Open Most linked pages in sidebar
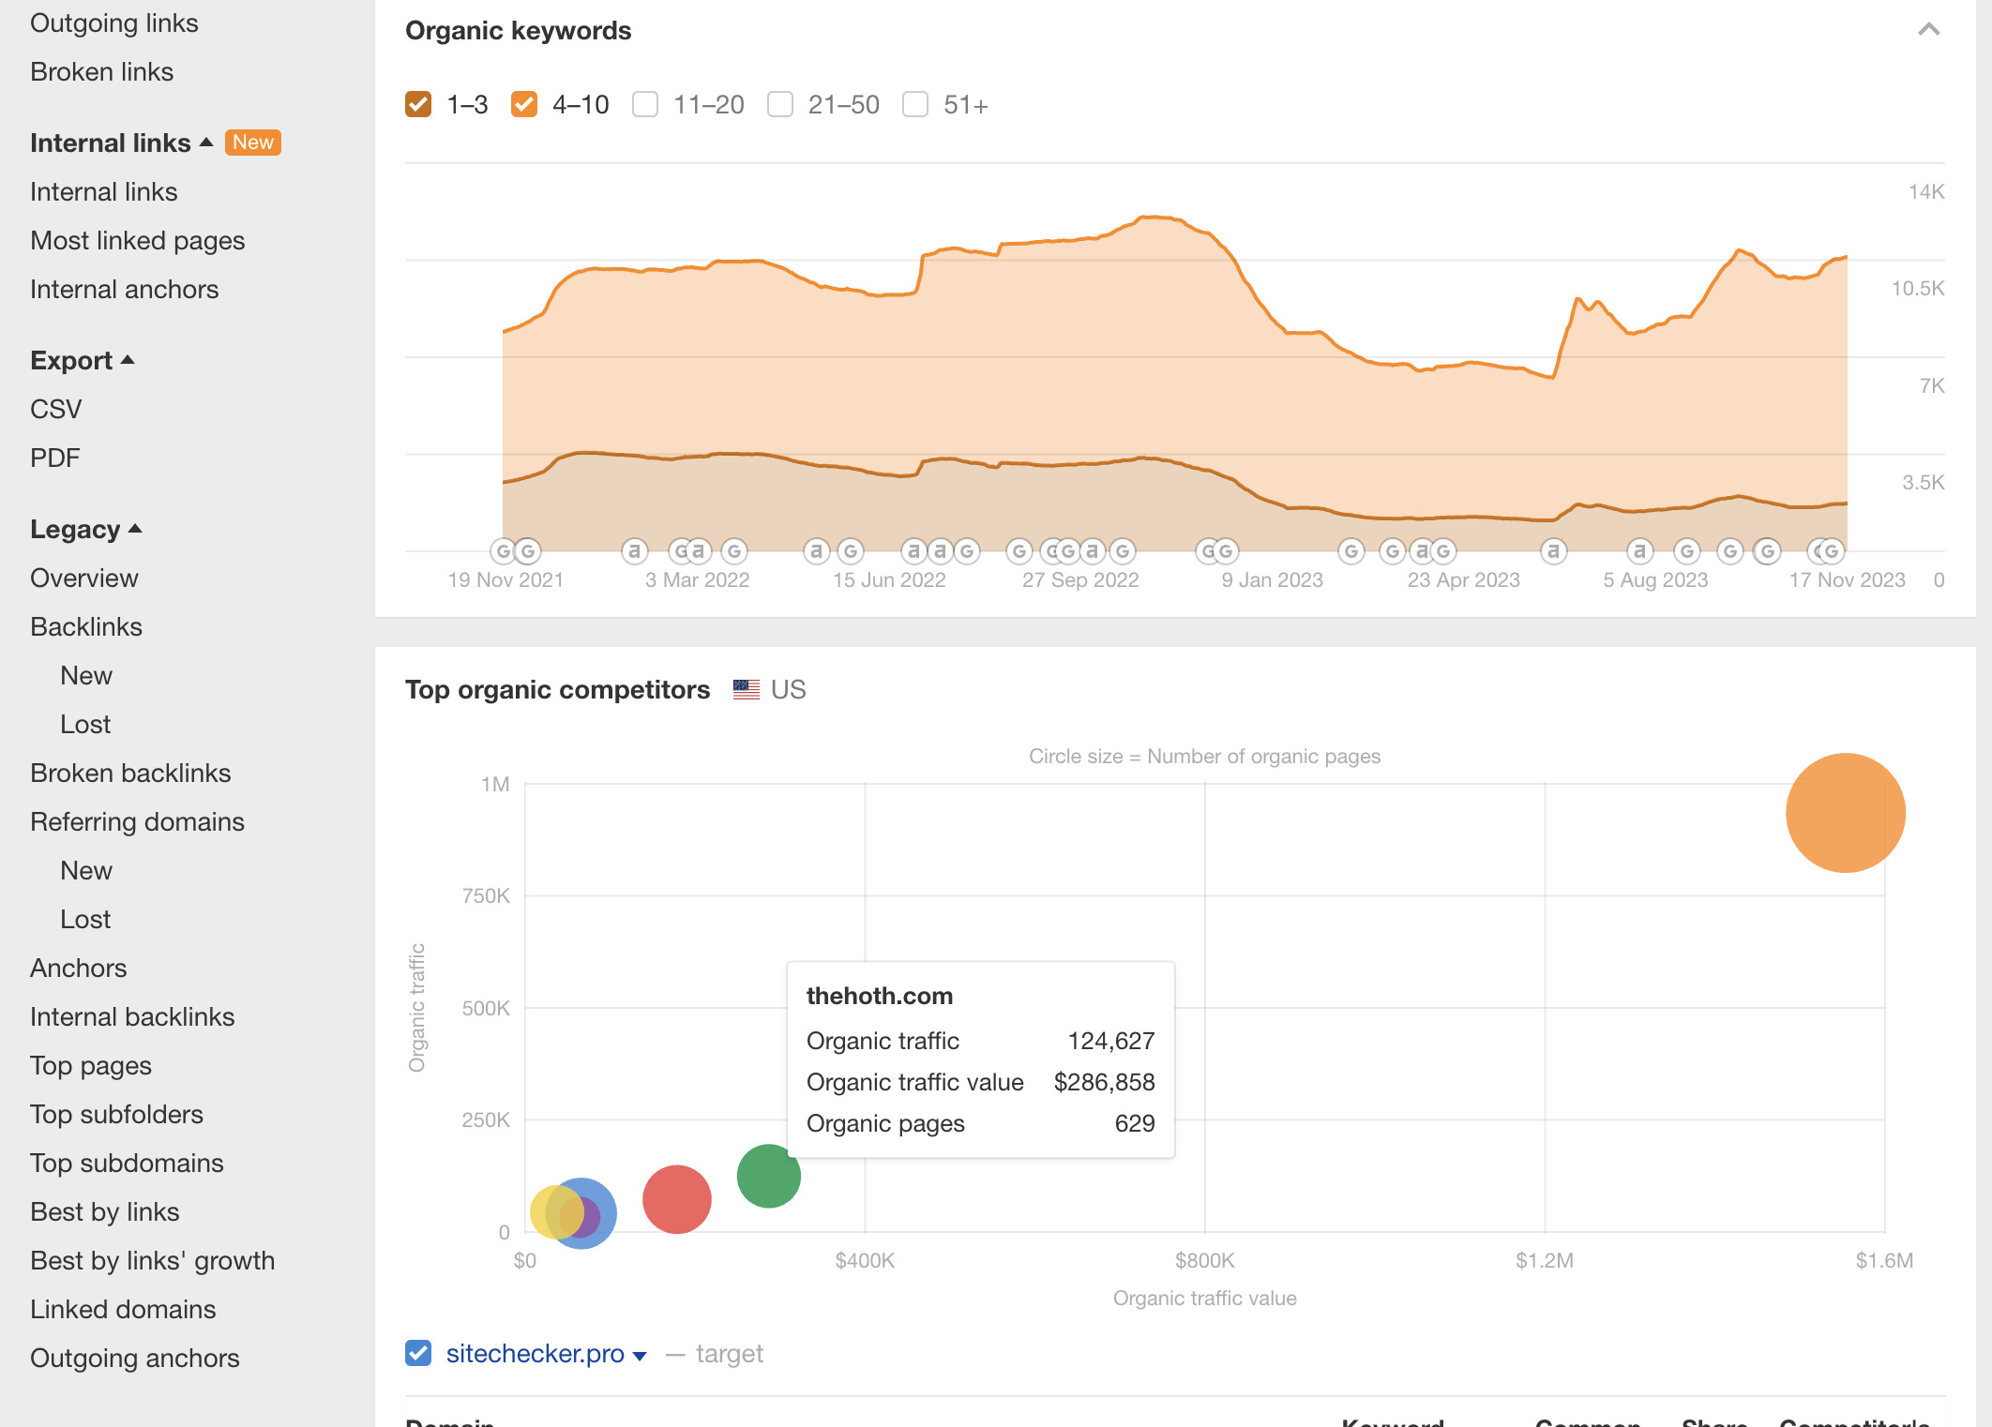This screenshot has height=1427, width=1992. [x=137, y=240]
